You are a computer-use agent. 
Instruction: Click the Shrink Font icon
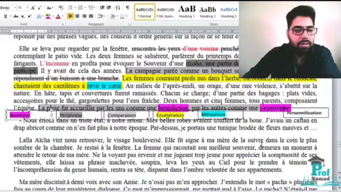(39, 8)
